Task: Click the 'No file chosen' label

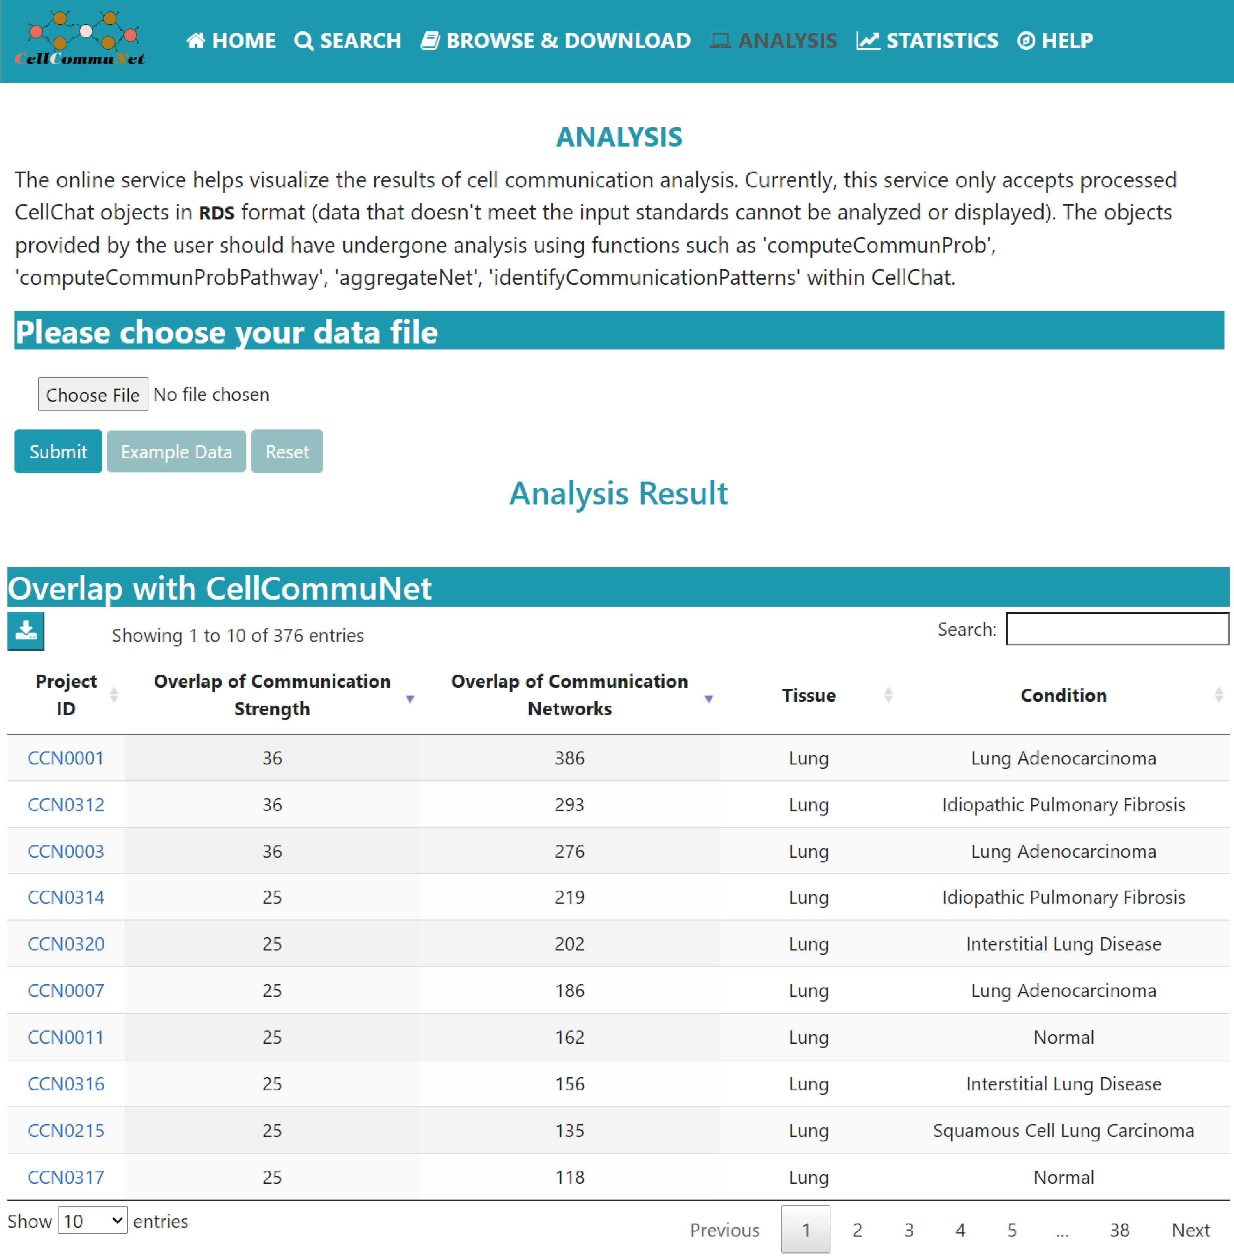Action: (211, 395)
